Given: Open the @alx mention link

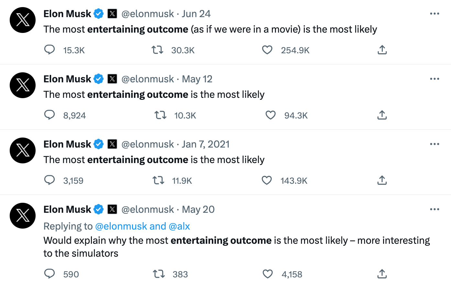Looking at the screenshot, I should pyautogui.click(x=179, y=226).
